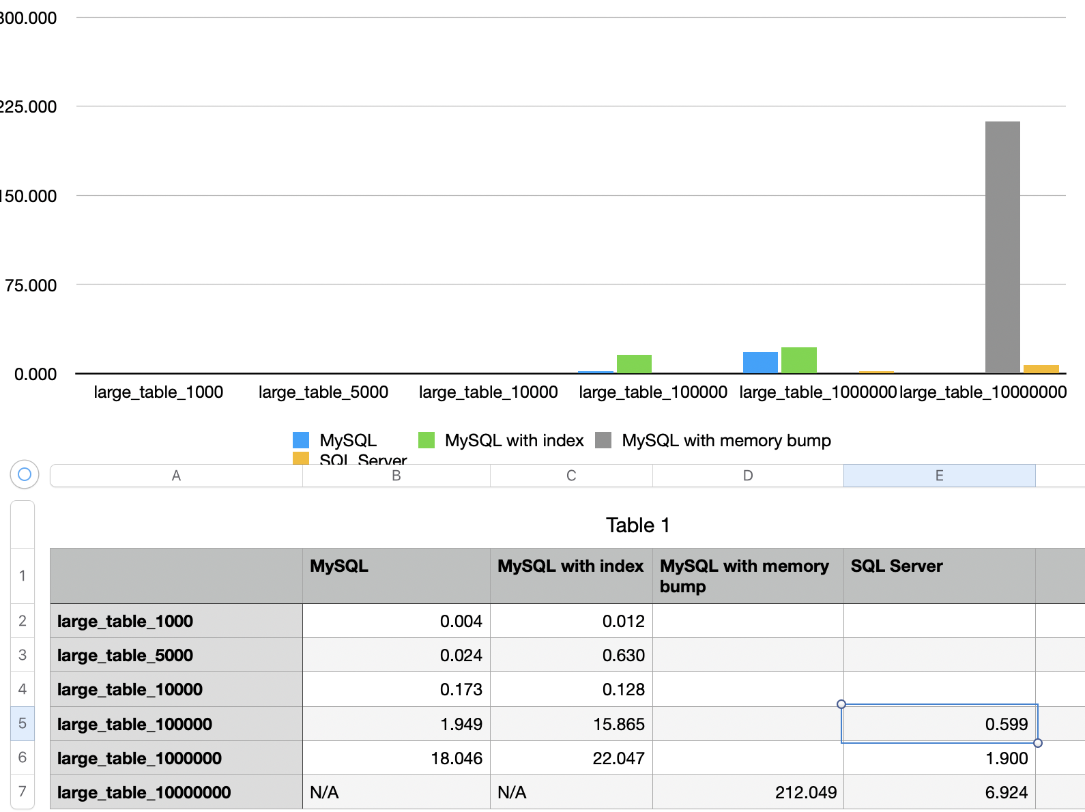Click cell containing 0.004
Image resolution: width=1085 pixels, height=812 pixels.
coord(396,621)
